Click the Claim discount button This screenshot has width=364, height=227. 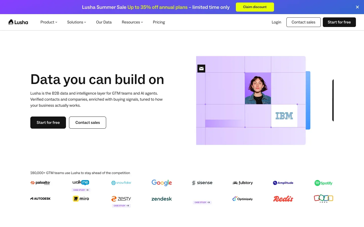click(x=255, y=7)
